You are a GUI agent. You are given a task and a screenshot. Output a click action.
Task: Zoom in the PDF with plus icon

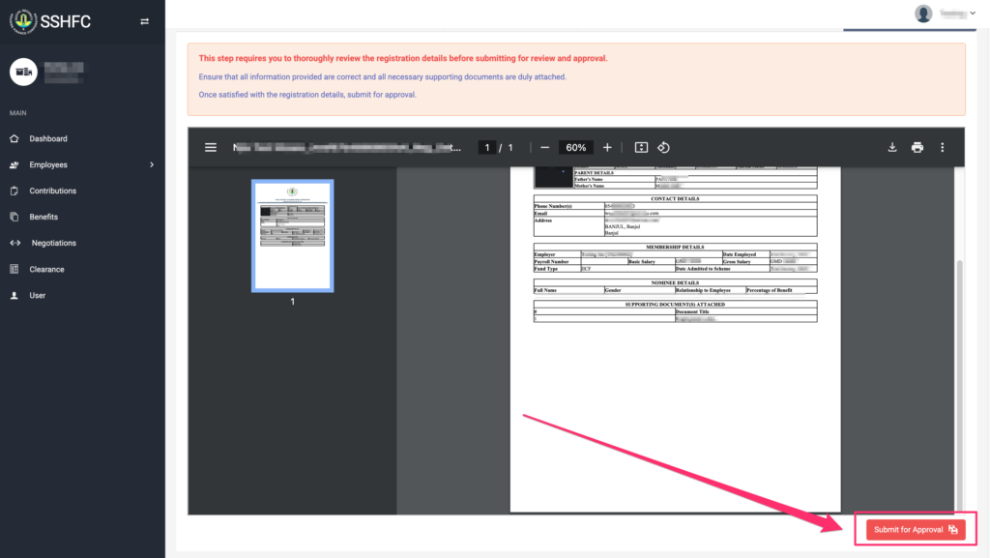(x=607, y=147)
